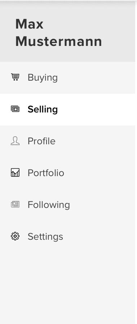The width and height of the screenshot is (137, 324).
Task: Click the banknote icon next to Selling
Action: [x=15, y=109]
